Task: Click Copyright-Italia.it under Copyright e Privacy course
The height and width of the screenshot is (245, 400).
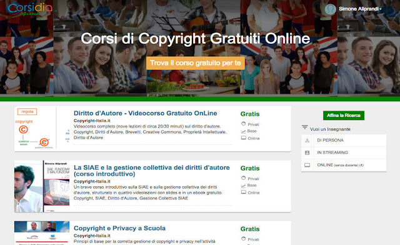Action: click(x=92, y=236)
